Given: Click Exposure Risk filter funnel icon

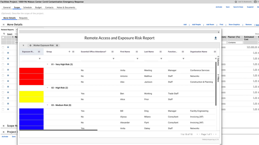Looking at the screenshot, I should (40, 58).
